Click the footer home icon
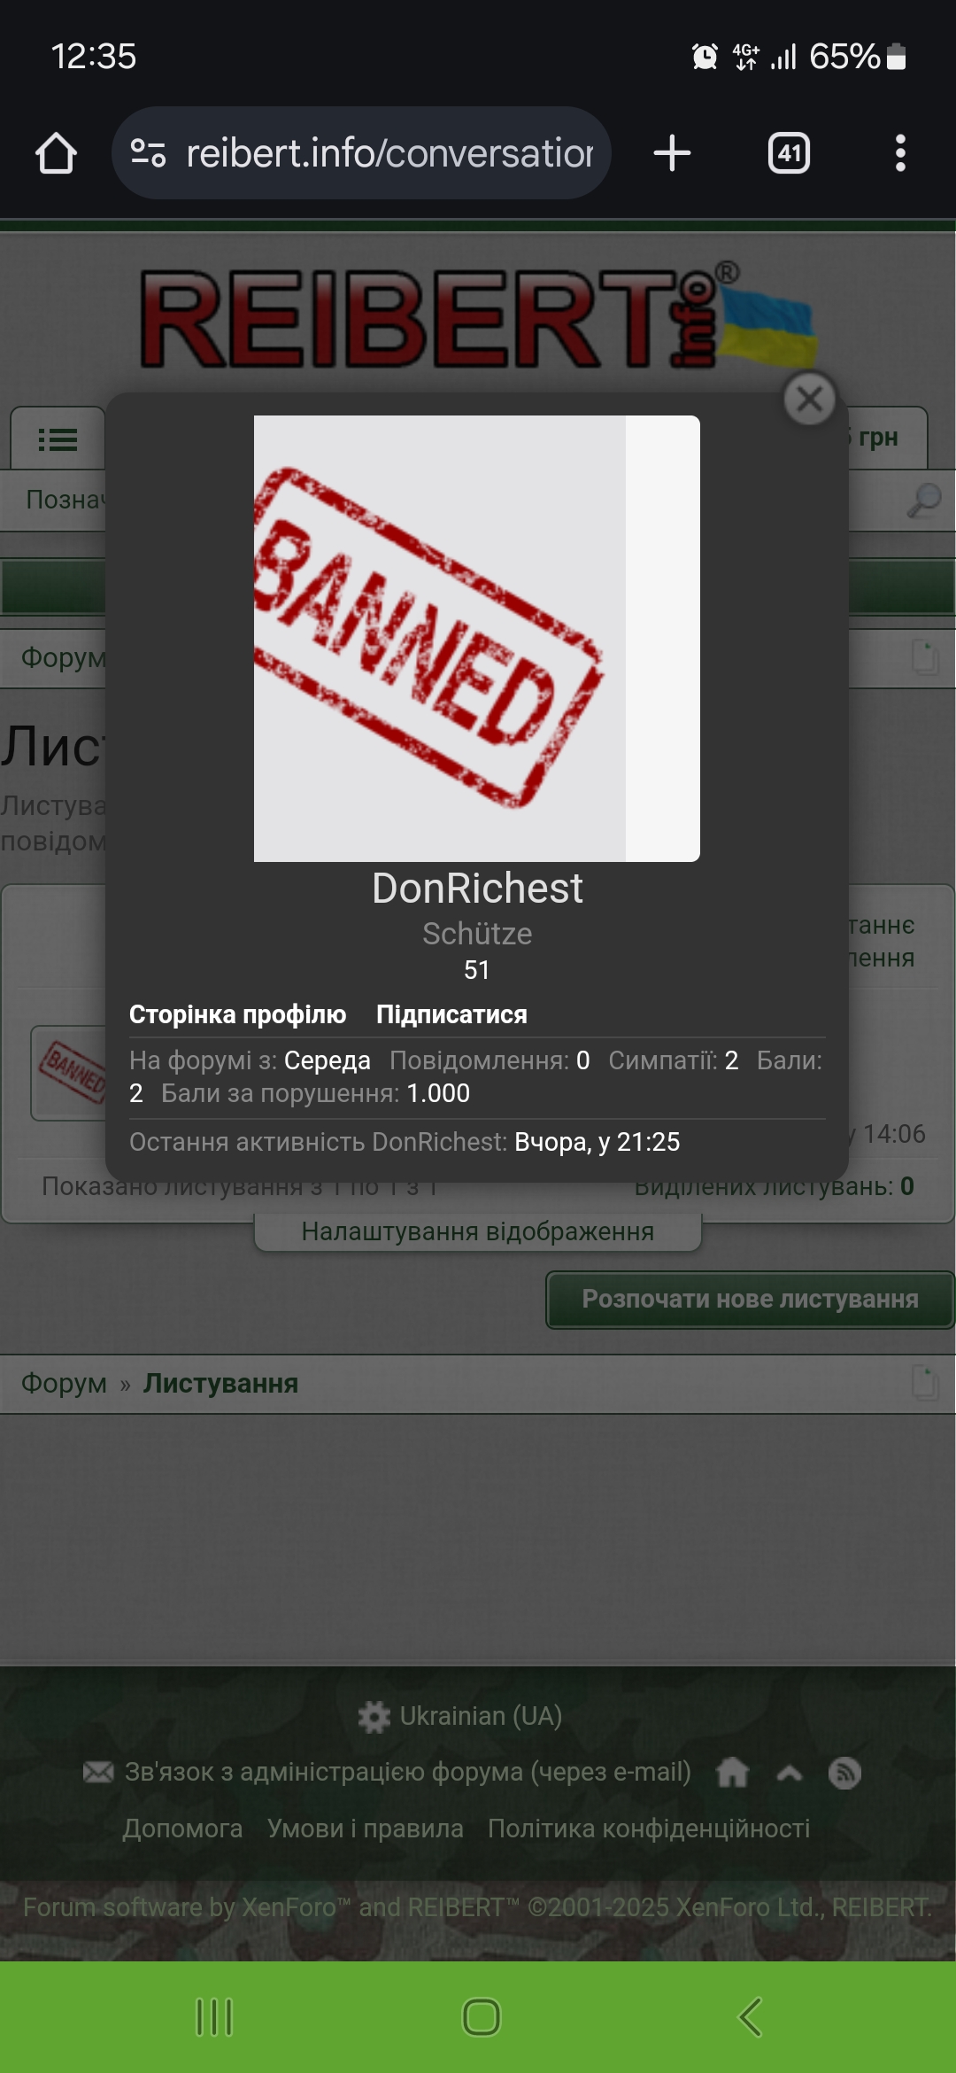 732,1773
